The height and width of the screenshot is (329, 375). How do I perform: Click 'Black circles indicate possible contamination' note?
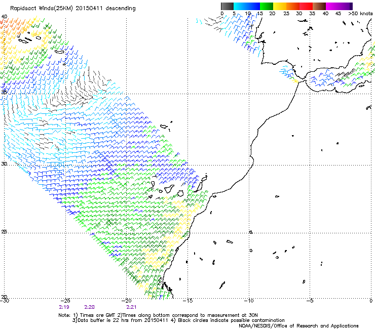231,320
